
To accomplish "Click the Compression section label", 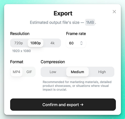I will [x=53, y=62].
